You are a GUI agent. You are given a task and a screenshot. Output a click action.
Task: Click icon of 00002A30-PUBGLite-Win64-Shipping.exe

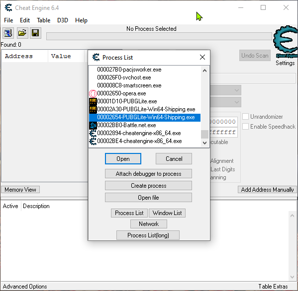[x=93, y=109]
